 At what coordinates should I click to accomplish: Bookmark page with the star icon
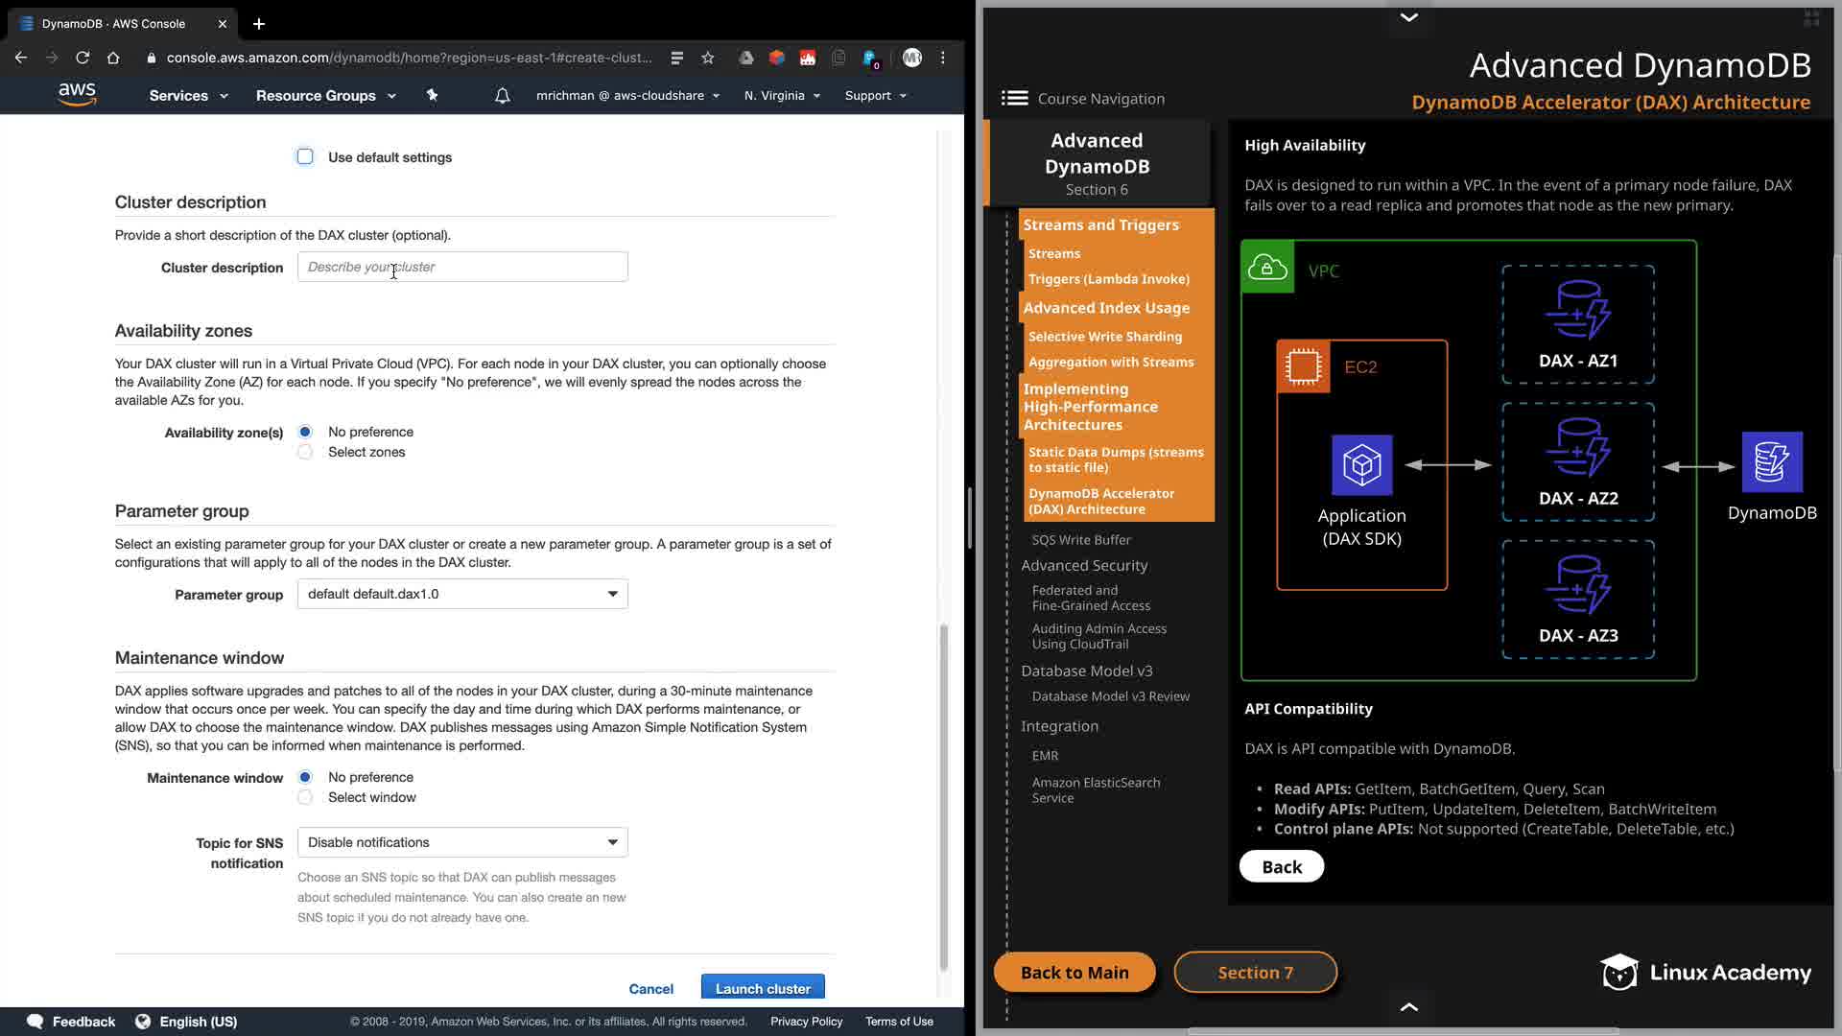click(708, 58)
